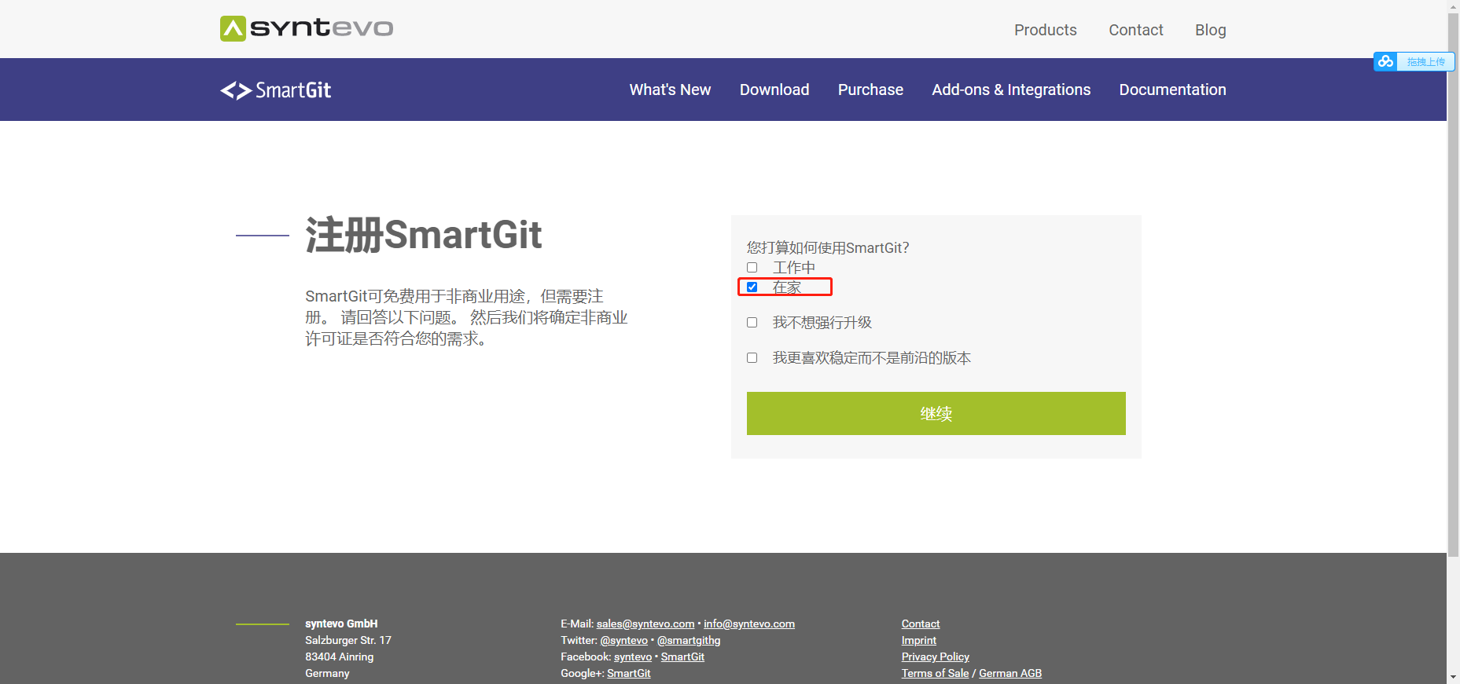The image size is (1460, 684).
Task: Click the footer Contact link
Action: (x=921, y=624)
